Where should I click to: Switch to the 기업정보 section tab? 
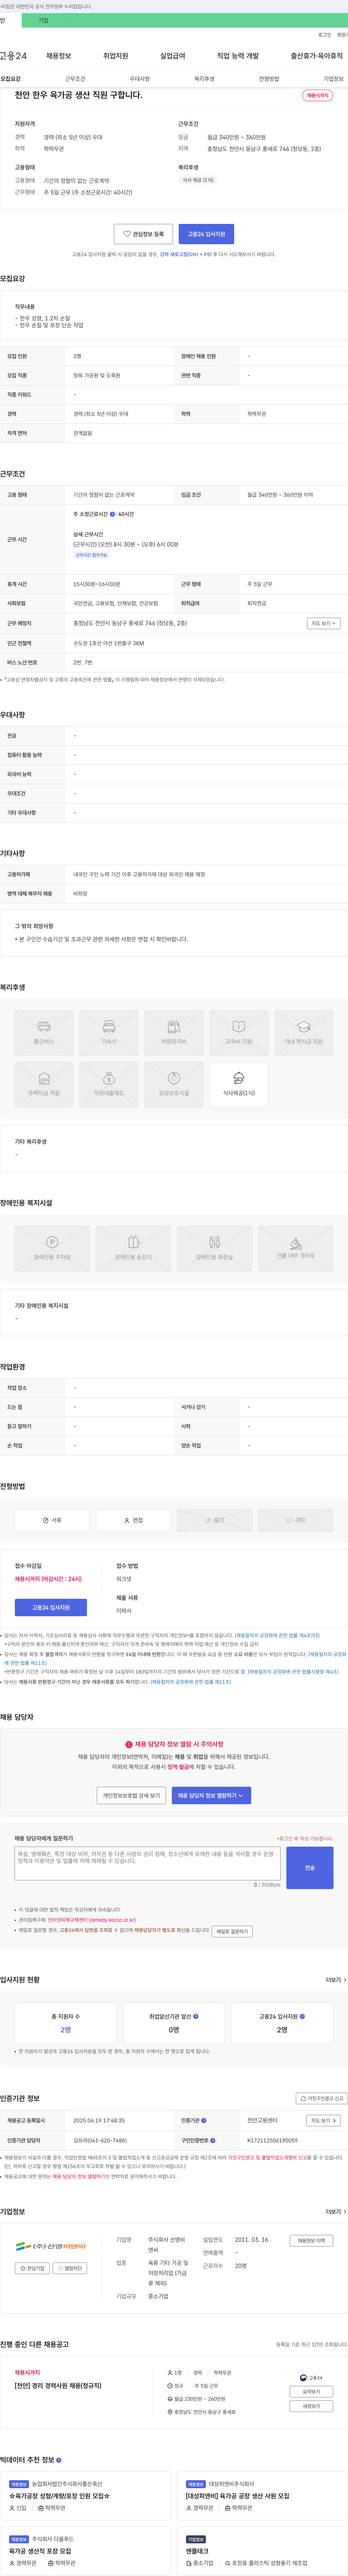point(333,79)
